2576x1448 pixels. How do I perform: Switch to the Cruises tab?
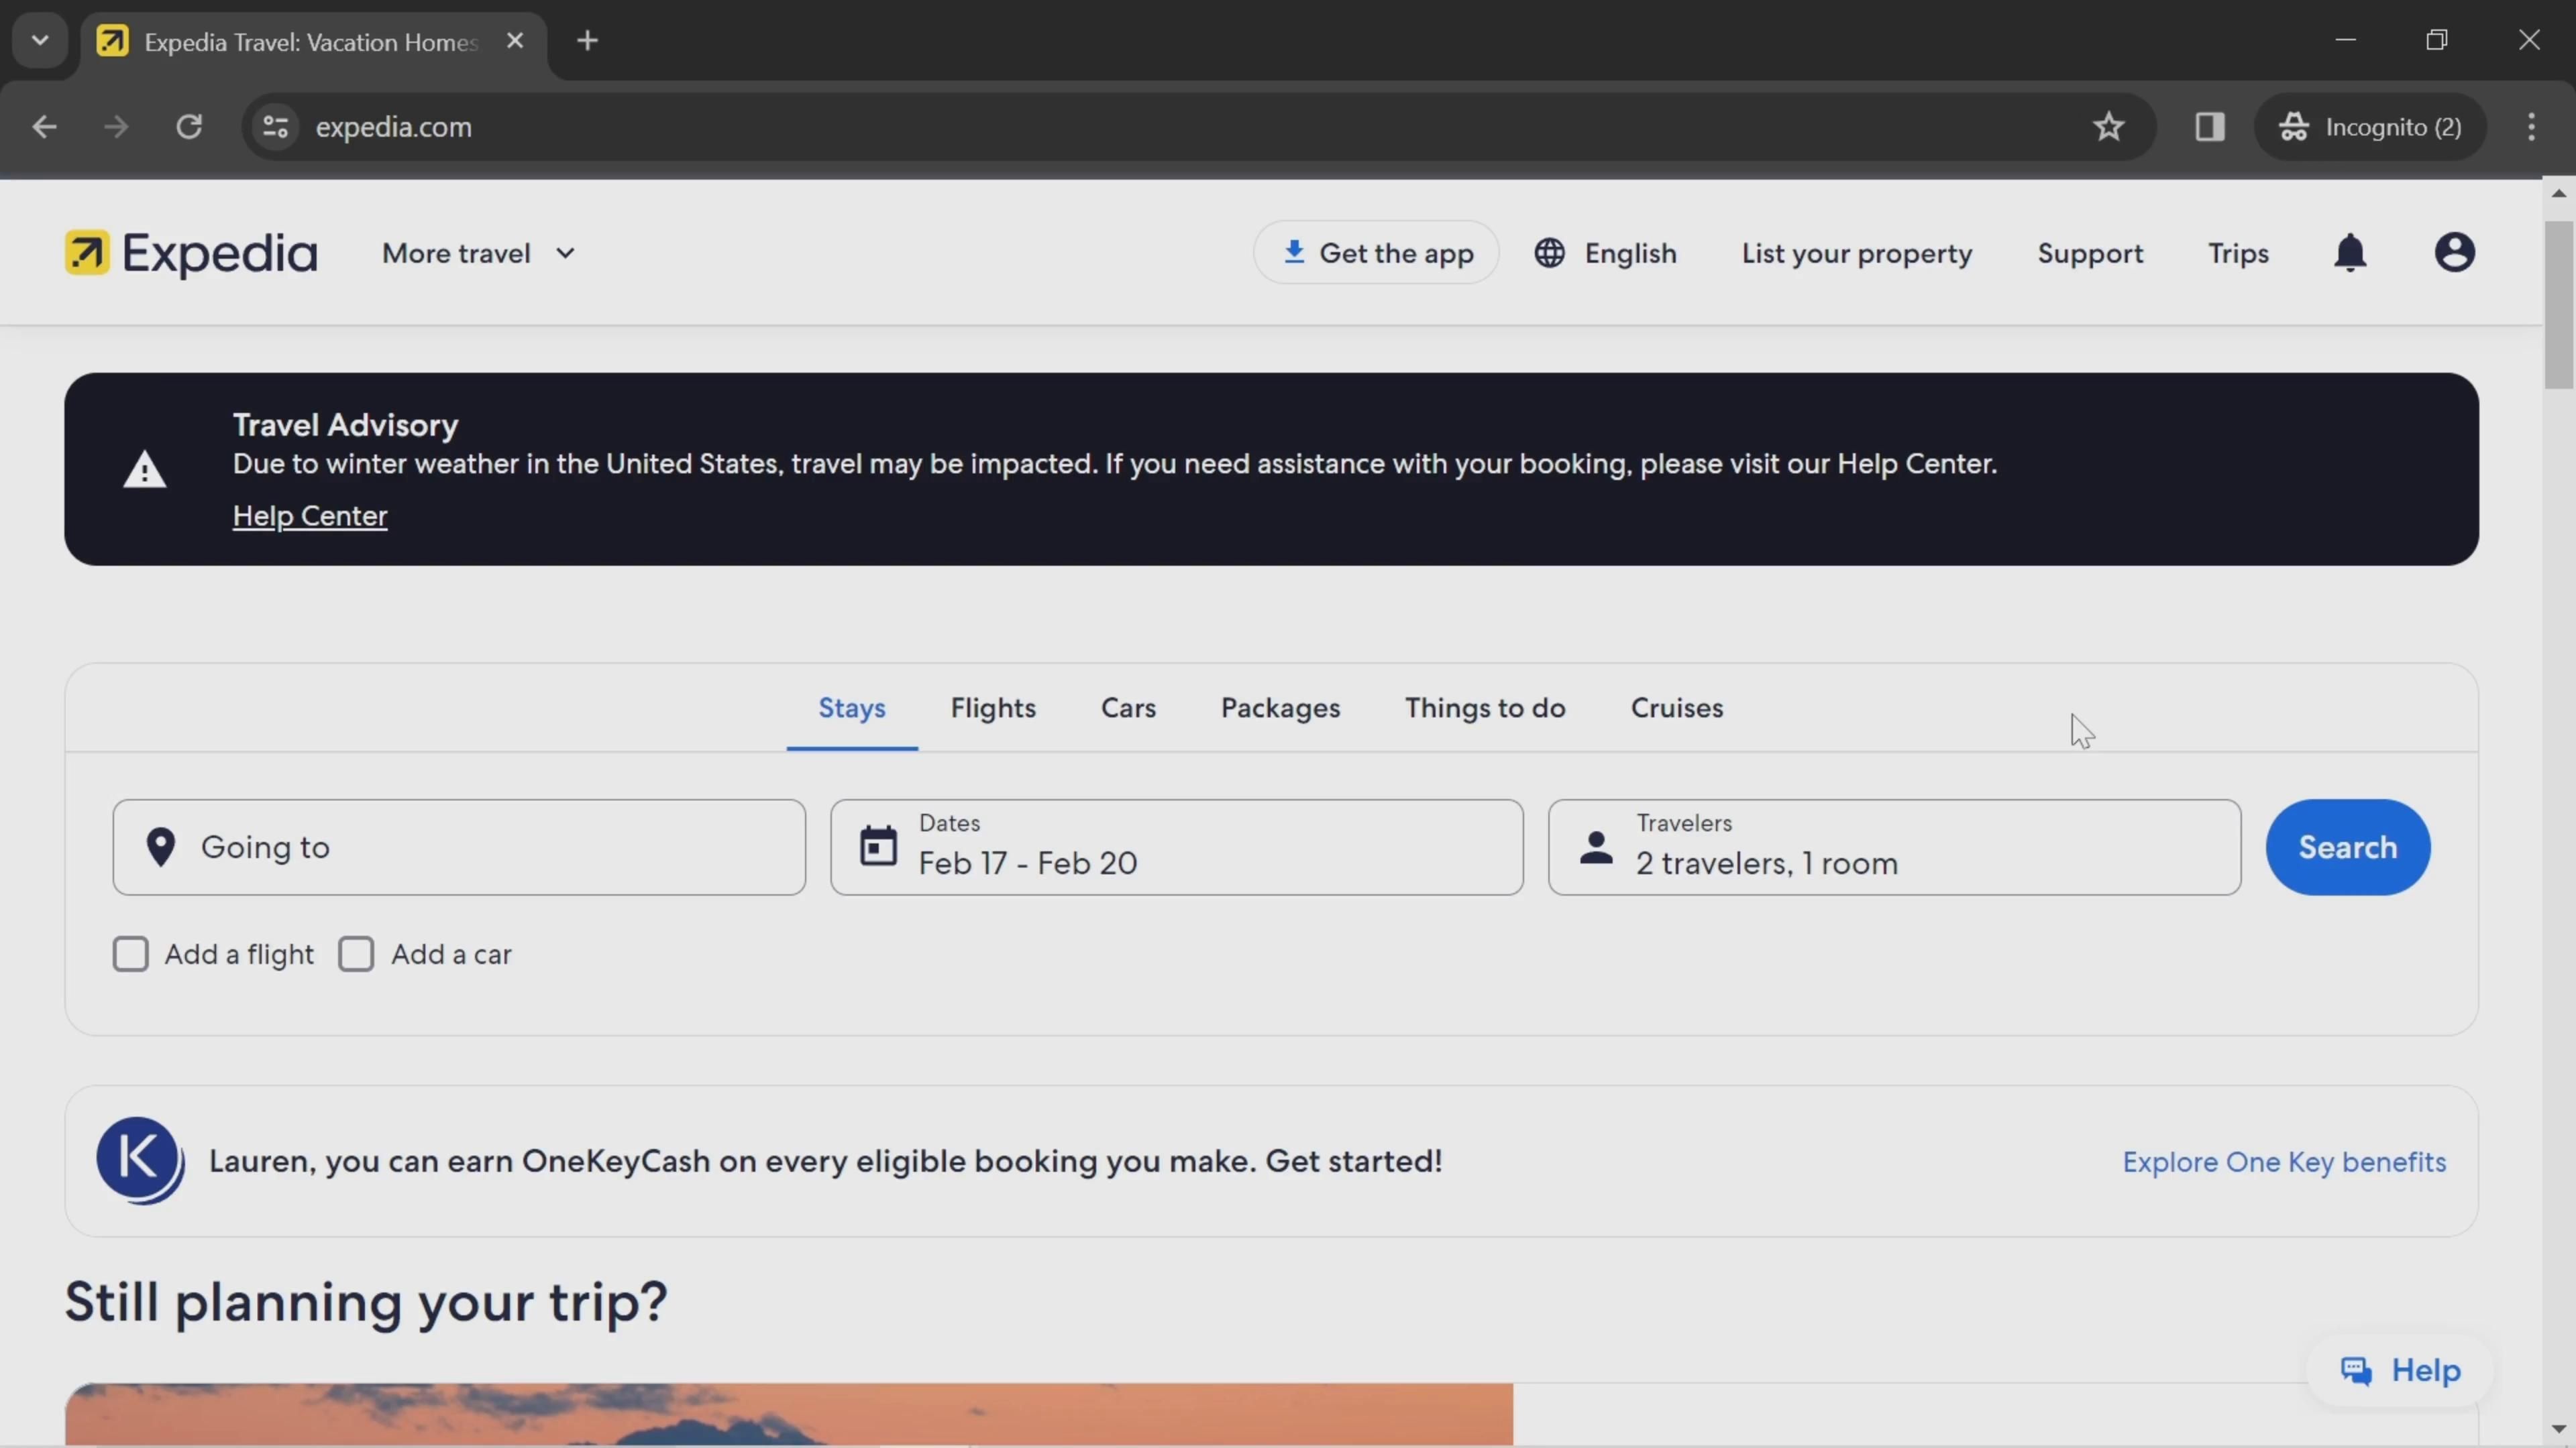pos(1676,707)
